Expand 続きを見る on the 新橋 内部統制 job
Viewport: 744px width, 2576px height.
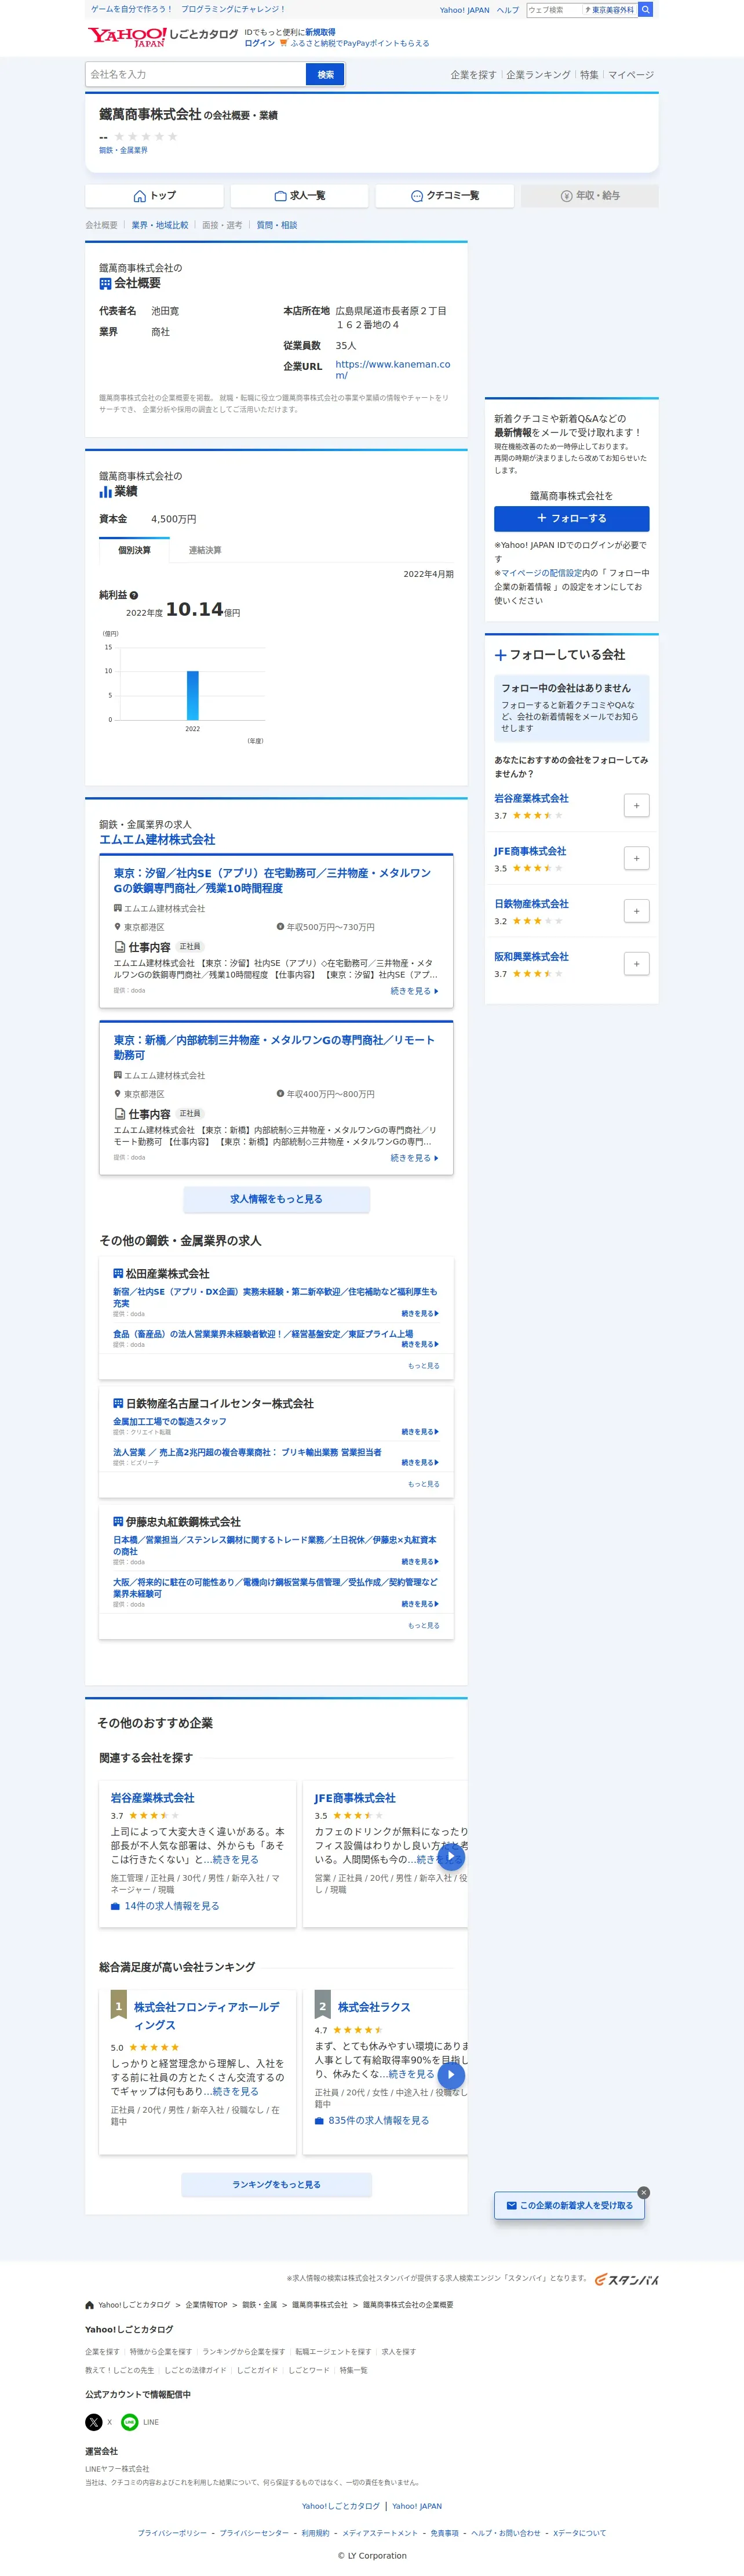tap(414, 1158)
